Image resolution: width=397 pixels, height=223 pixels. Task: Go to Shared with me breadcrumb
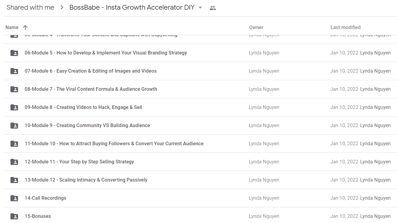tap(31, 8)
